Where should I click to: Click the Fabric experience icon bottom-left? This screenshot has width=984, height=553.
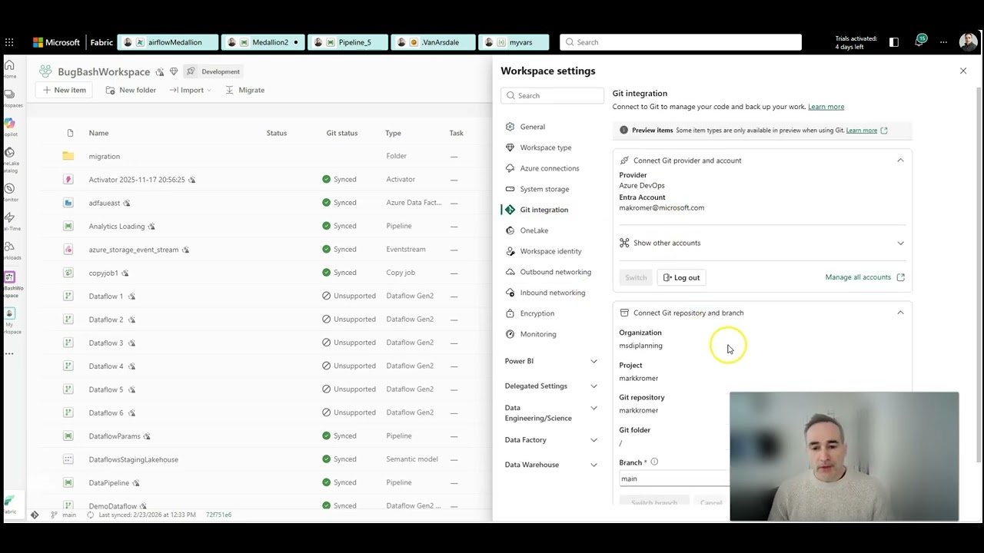9,503
